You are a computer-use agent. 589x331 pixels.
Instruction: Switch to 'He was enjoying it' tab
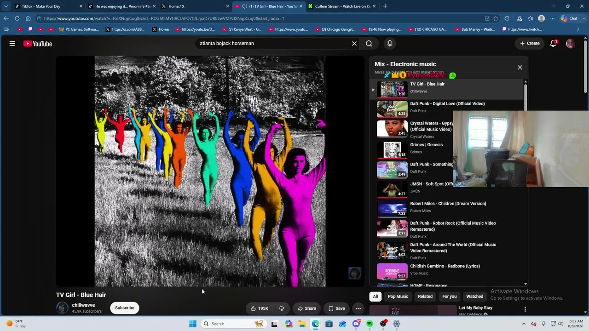(122, 6)
